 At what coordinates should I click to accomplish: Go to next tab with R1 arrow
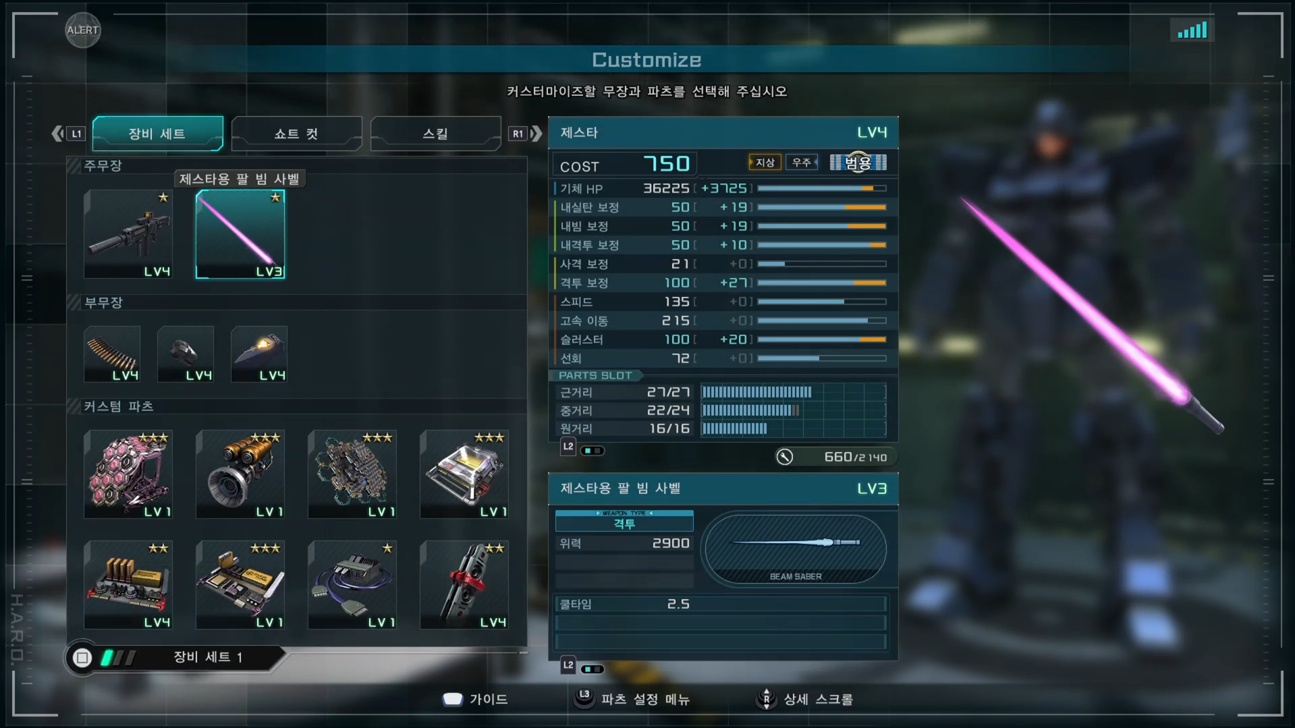coord(526,134)
